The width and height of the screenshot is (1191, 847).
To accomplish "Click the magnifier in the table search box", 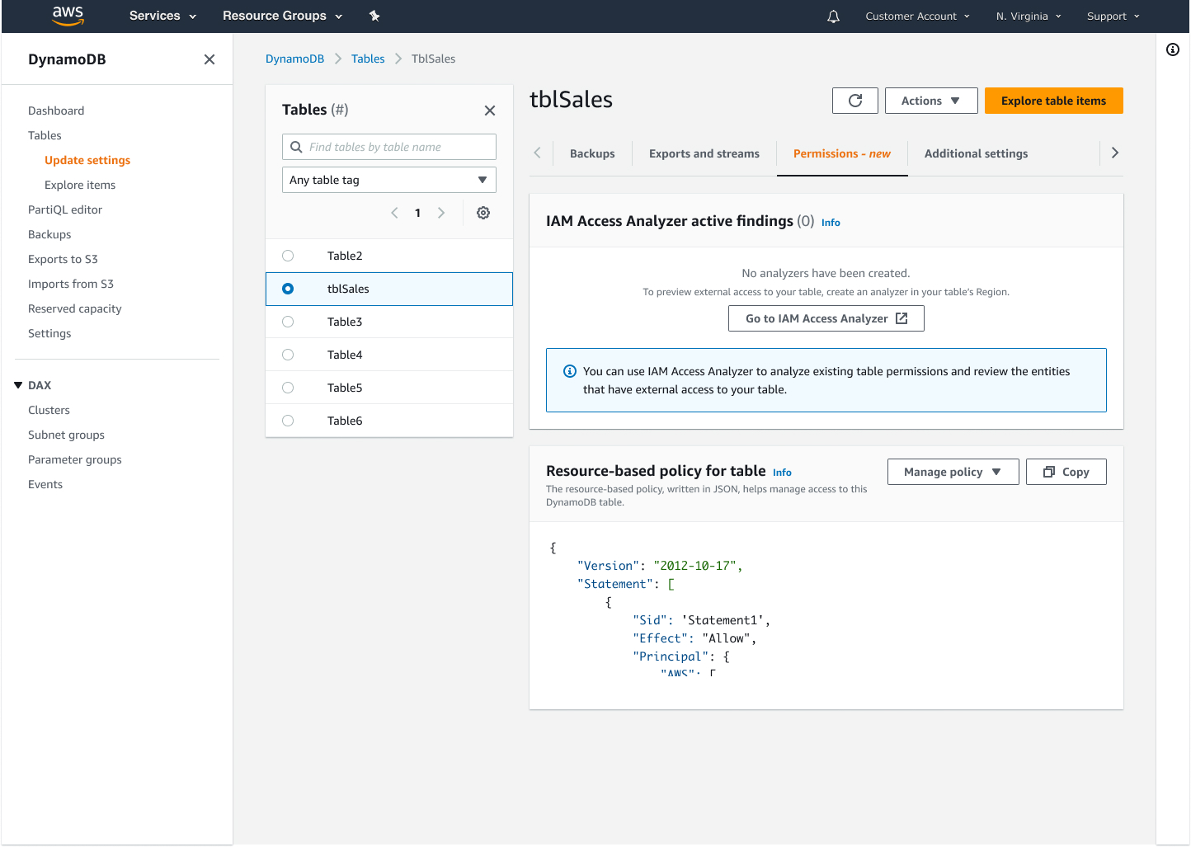I will [297, 146].
